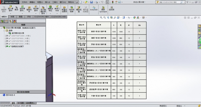Click the Zoom to Fit icon

pyautogui.click(x=101, y=18)
